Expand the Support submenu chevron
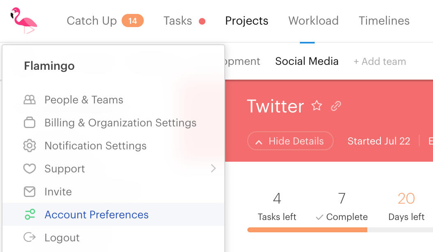 pos(213,168)
